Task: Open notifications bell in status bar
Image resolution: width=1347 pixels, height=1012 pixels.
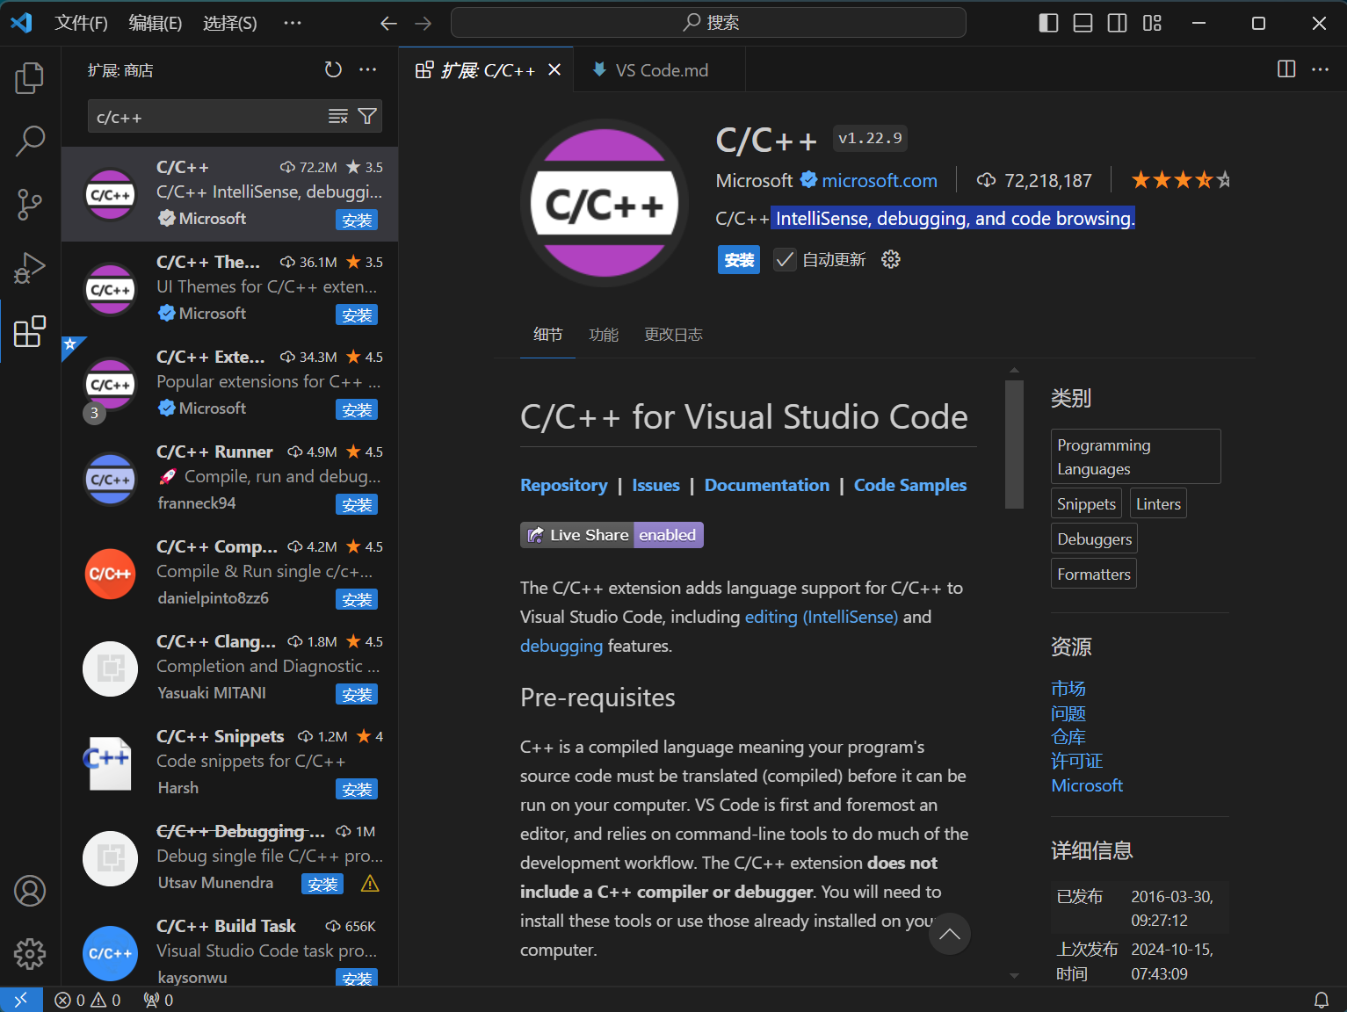Action: (1322, 1000)
